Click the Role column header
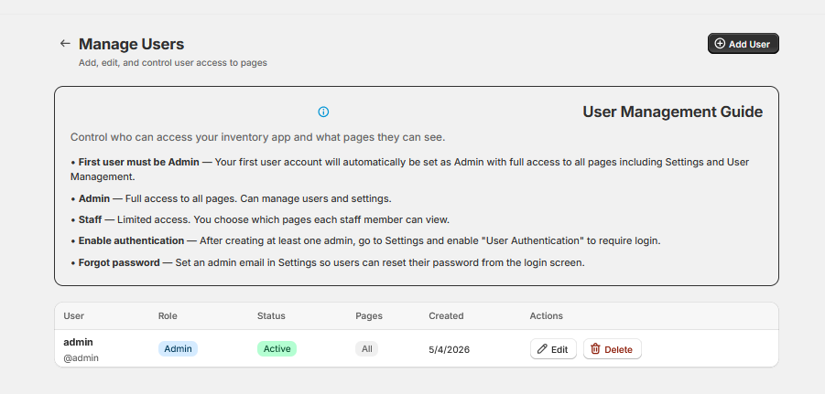The image size is (825, 394). pos(168,315)
